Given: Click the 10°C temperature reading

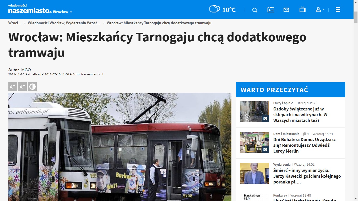Looking at the screenshot, I should click(229, 10).
